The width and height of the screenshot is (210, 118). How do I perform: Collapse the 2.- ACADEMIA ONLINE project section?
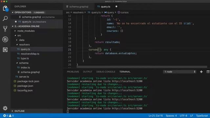pos(12,26)
